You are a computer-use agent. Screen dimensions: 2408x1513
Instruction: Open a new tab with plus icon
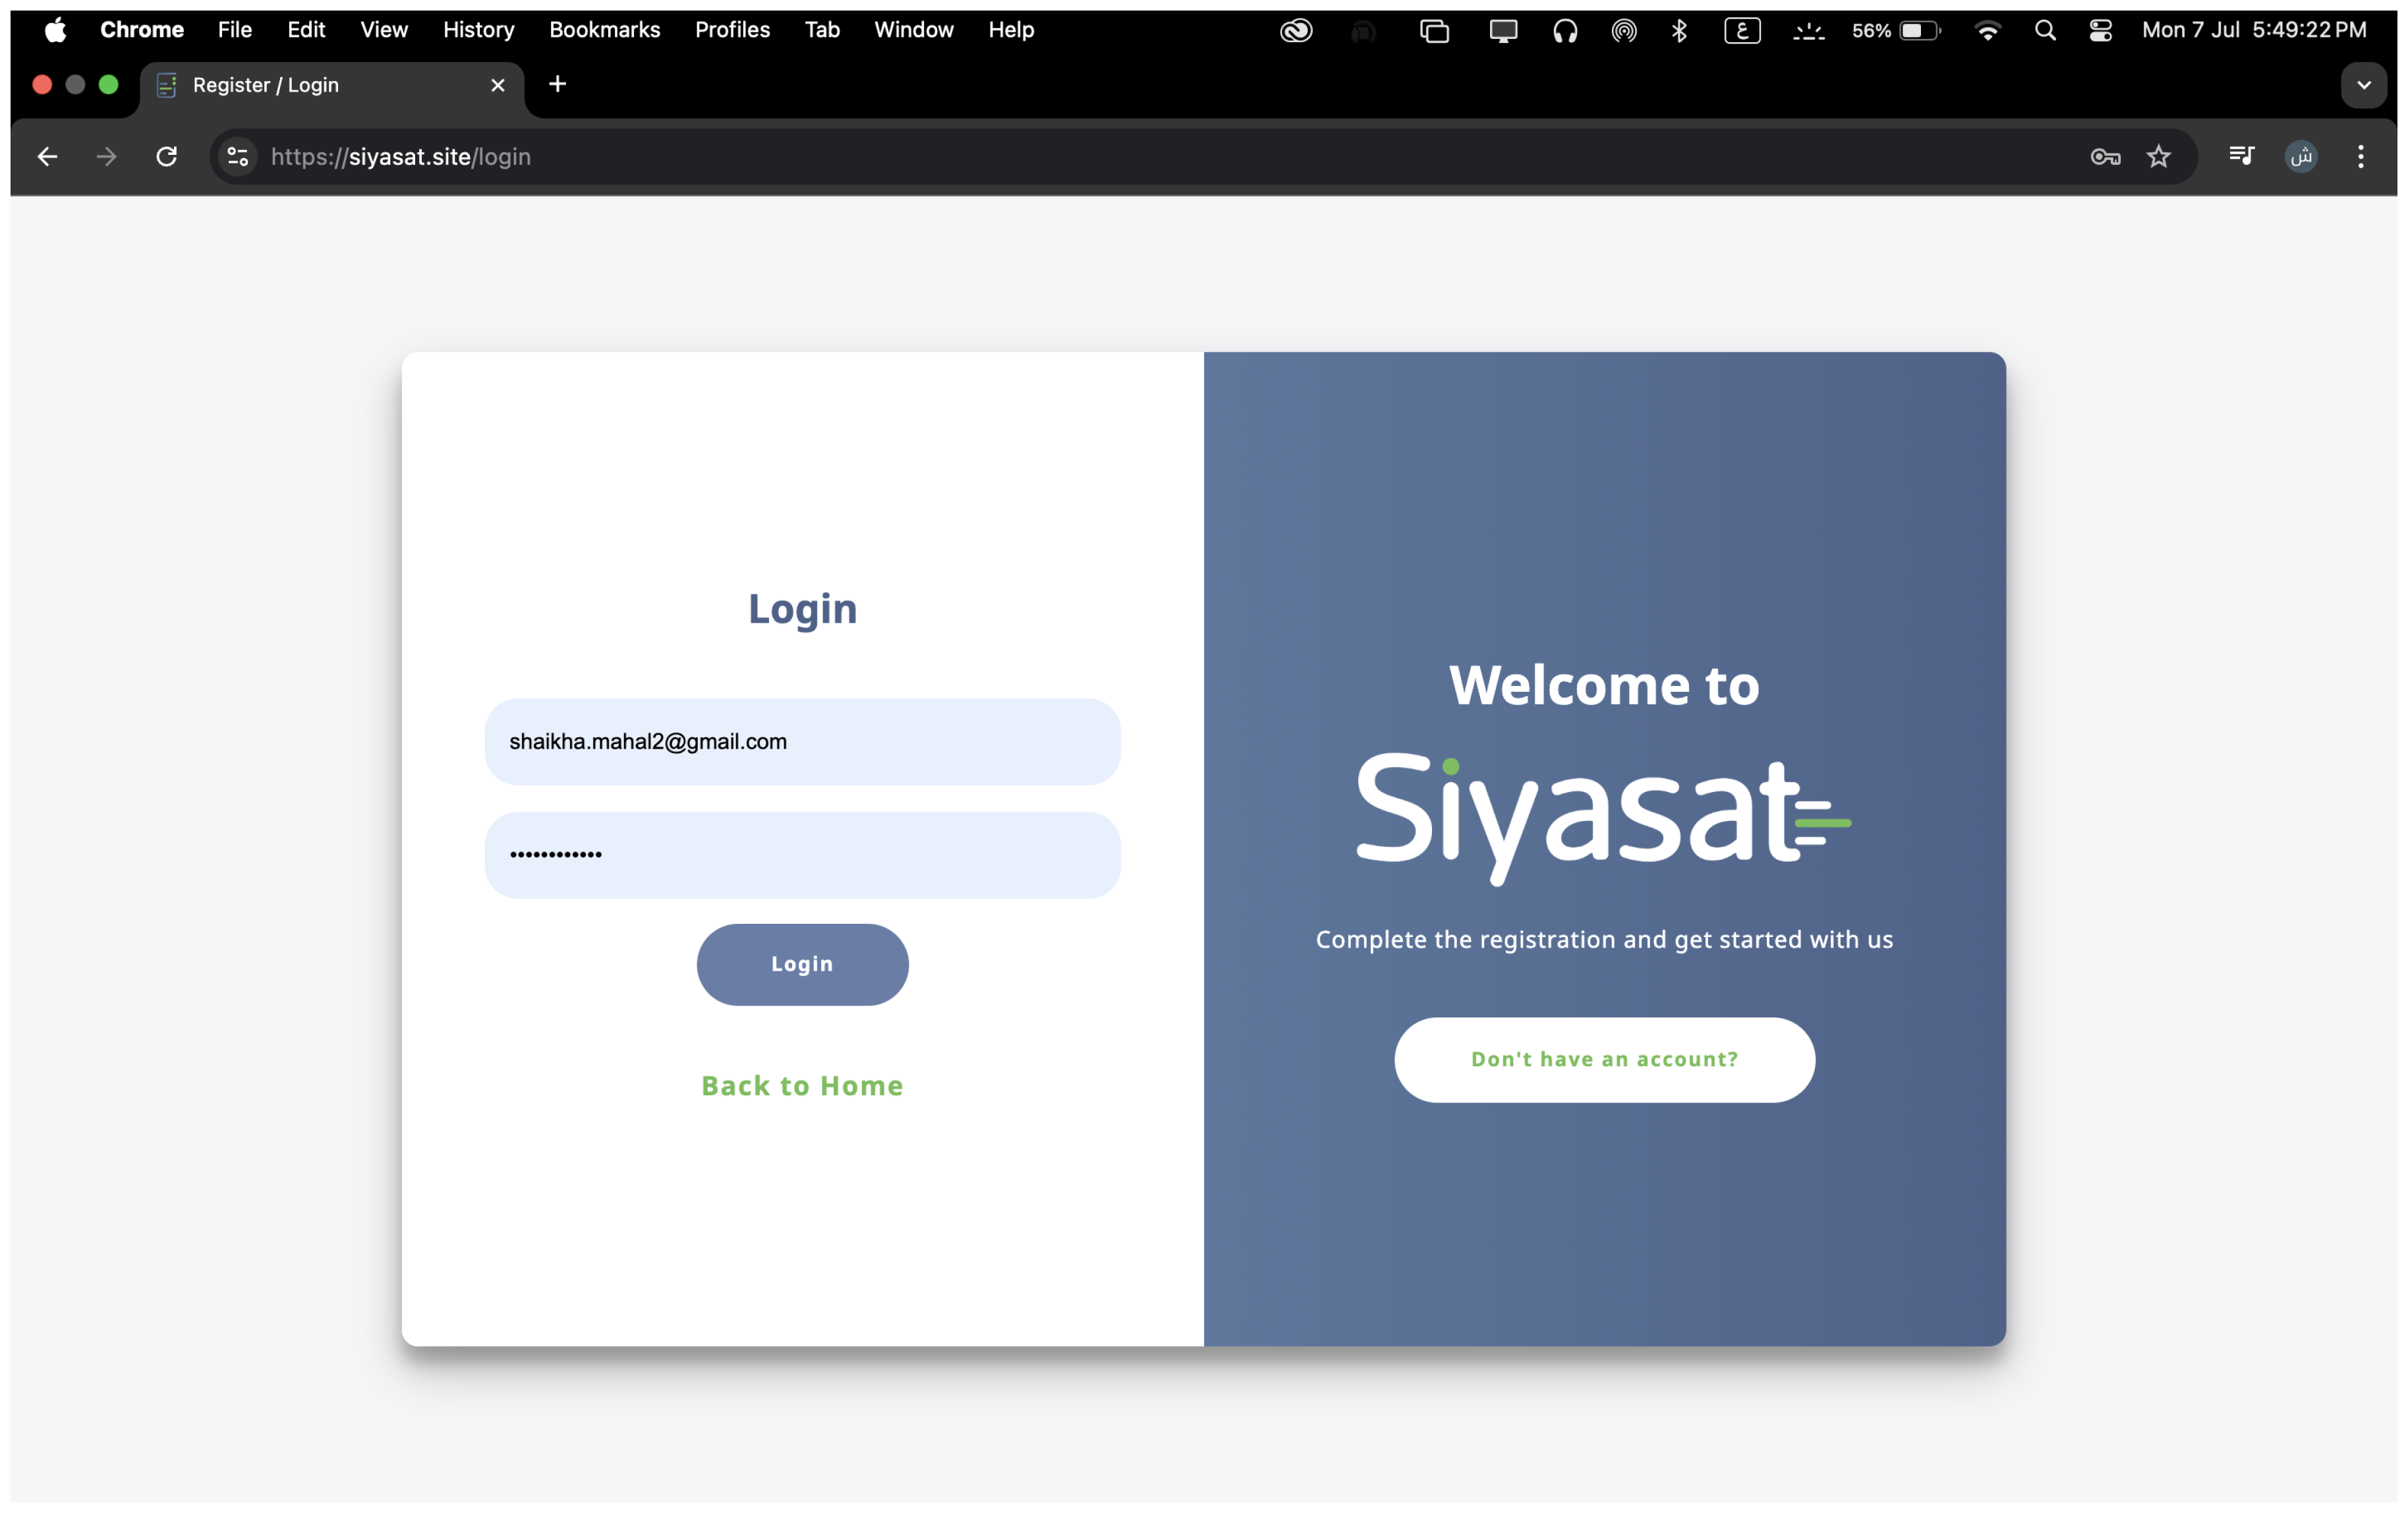tap(558, 85)
